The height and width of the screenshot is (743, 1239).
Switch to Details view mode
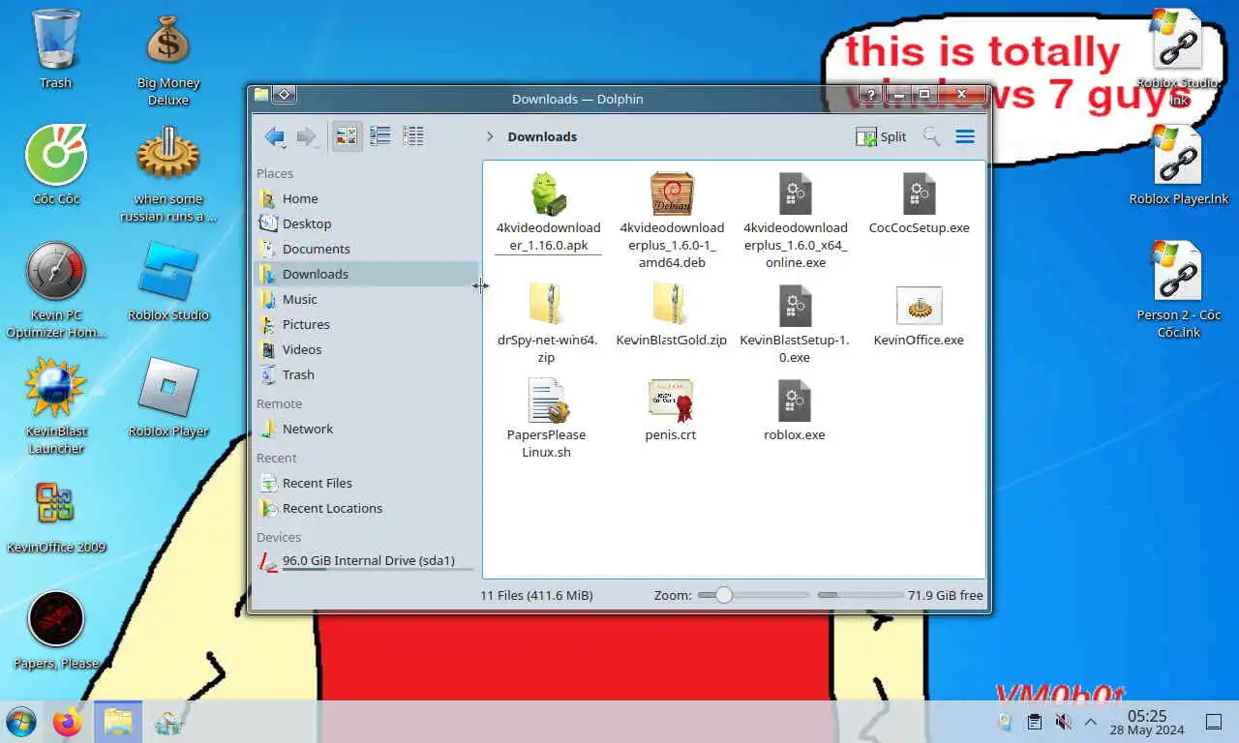413,136
